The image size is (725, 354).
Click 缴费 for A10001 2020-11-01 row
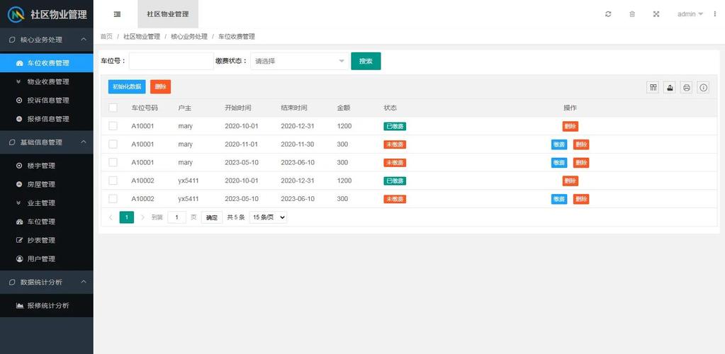coord(559,144)
